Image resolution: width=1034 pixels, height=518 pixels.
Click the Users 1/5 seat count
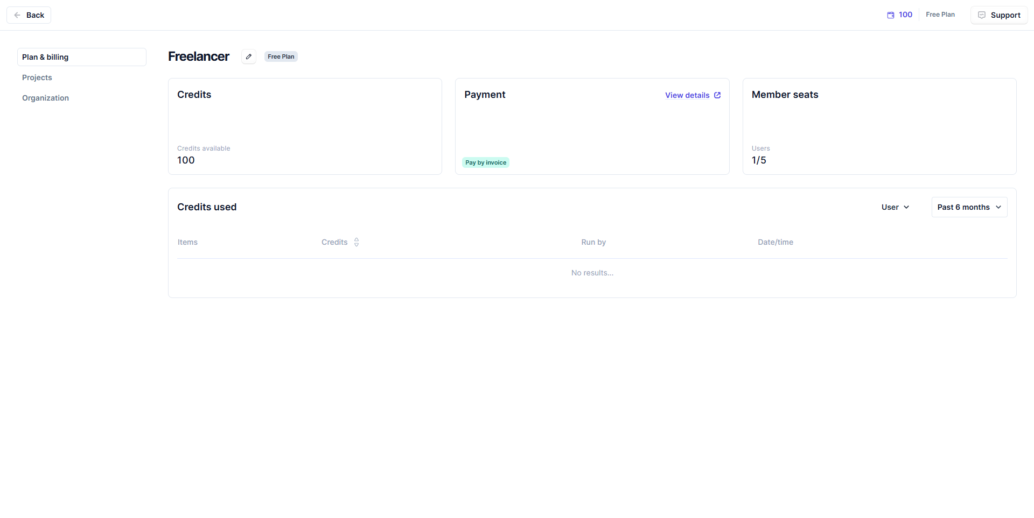point(758,160)
